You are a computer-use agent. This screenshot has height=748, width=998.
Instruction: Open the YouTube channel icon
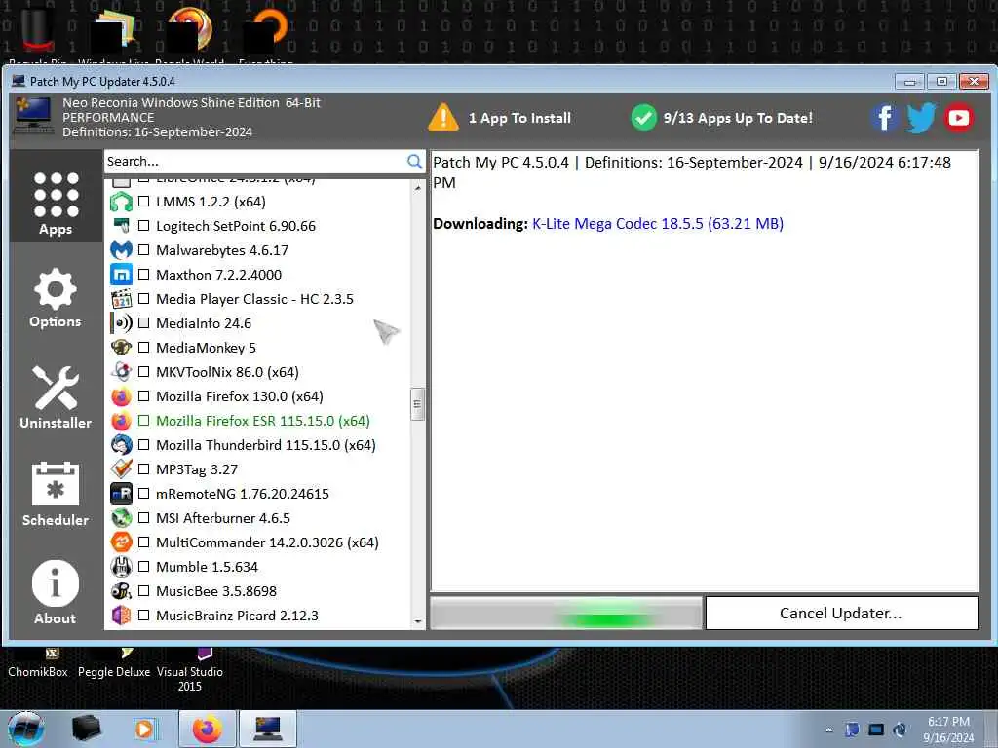click(959, 118)
